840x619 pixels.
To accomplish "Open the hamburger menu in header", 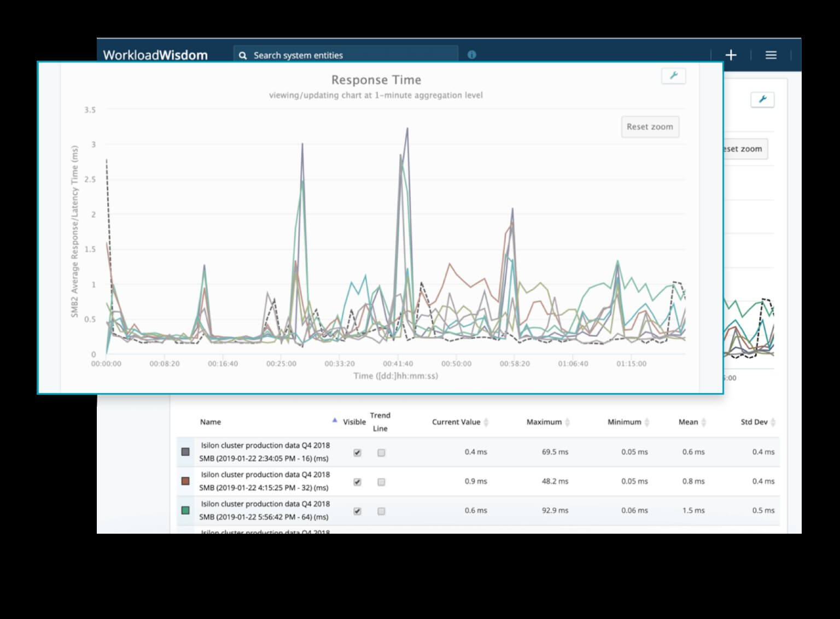I will (771, 55).
